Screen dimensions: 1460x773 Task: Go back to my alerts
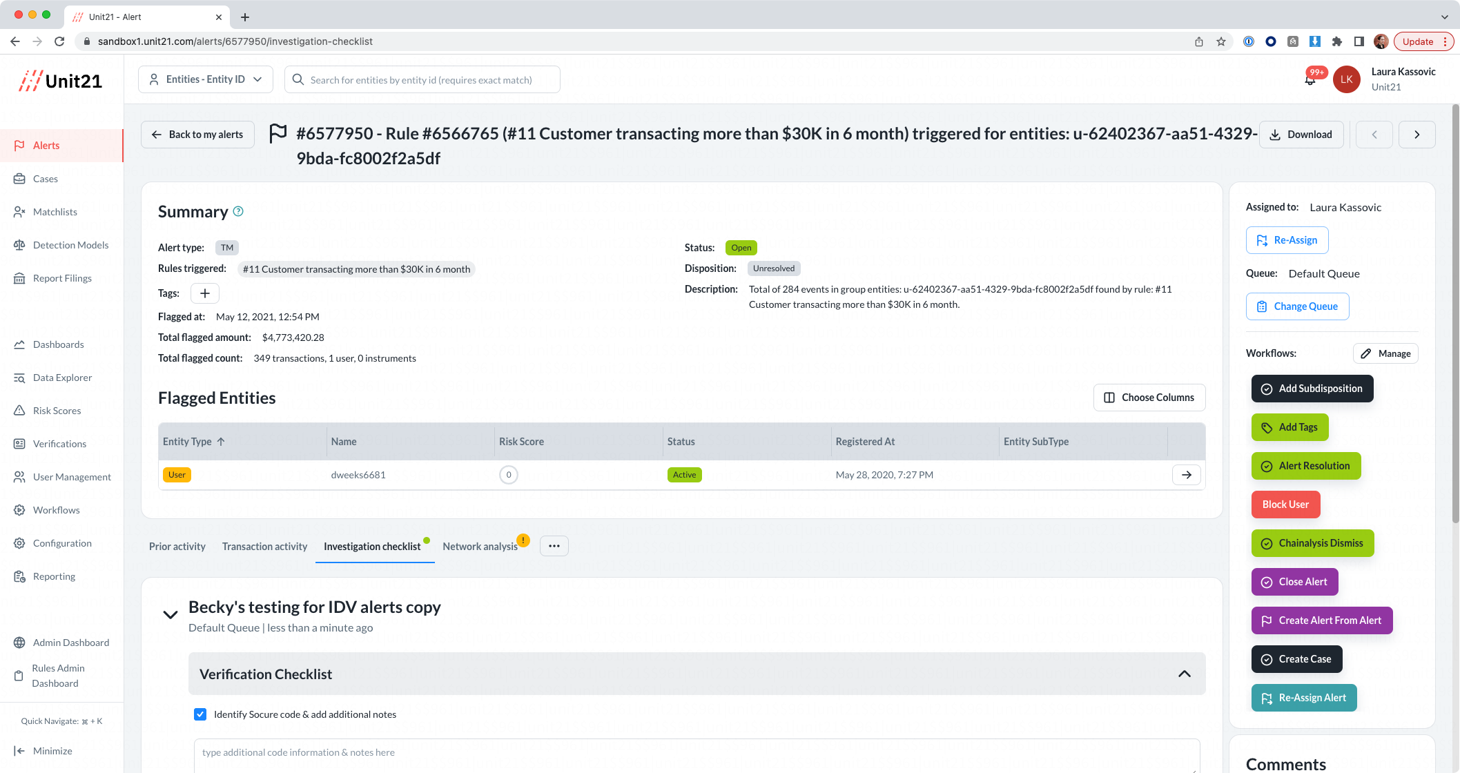tap(197, 135)
